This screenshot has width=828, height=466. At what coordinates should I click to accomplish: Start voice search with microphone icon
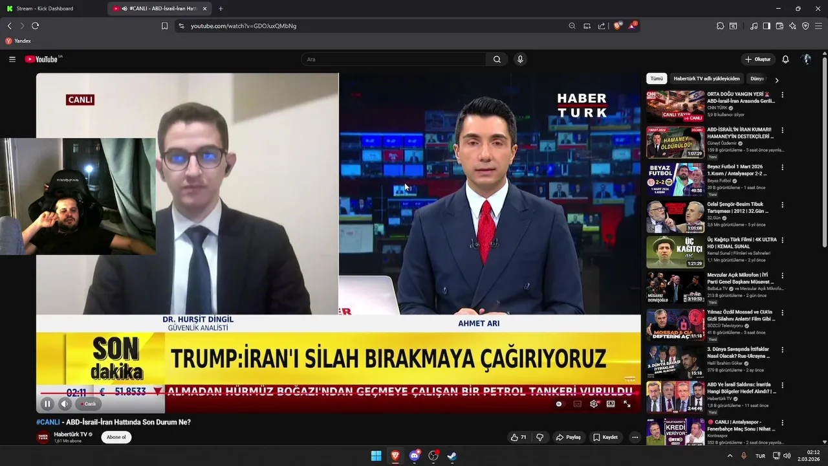coord(520,60)
